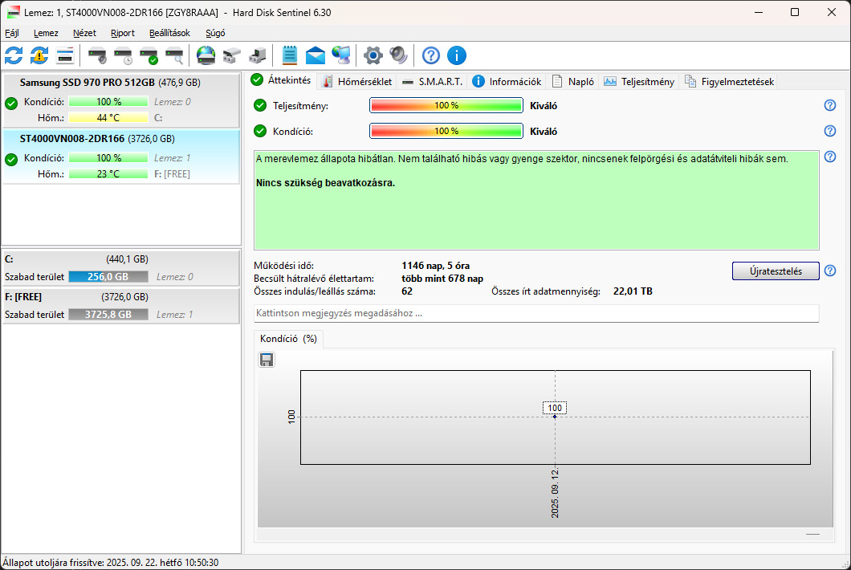
Task: Select the Kondíció (%) chart tab
Action: tap(288, 339)
